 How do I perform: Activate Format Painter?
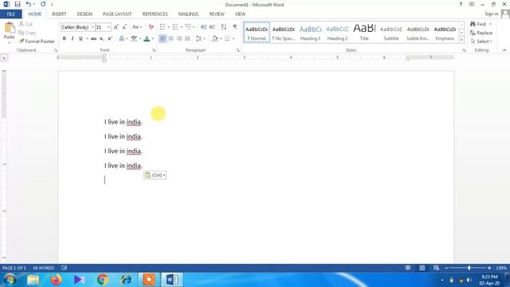tap(37, 41)
